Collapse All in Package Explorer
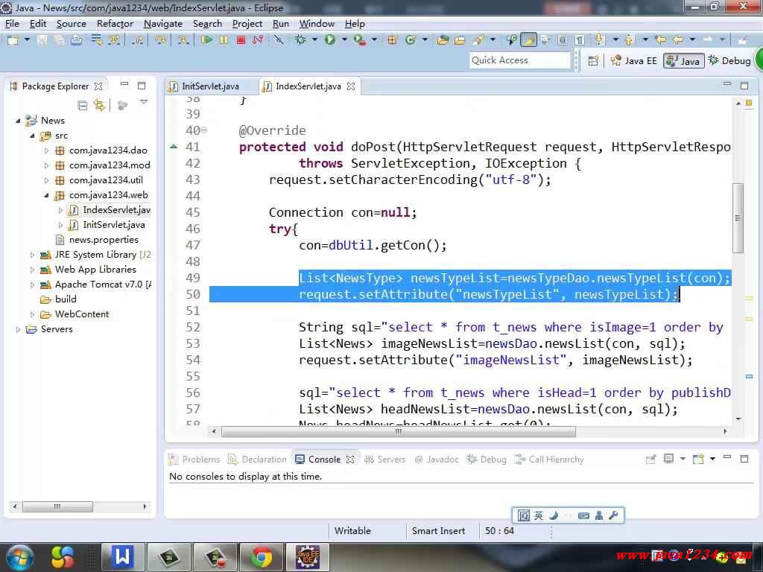The height and width of the screenshot is (572, 763). (82, 105)
